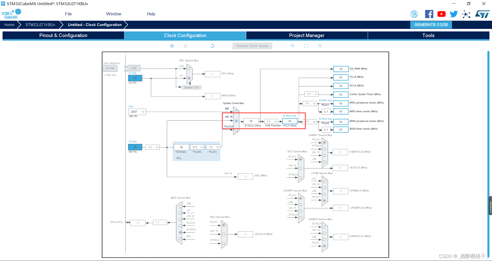This screenshot has width=492, height=261.
Task: Open the File menu
Action: [x=68, y=14]
